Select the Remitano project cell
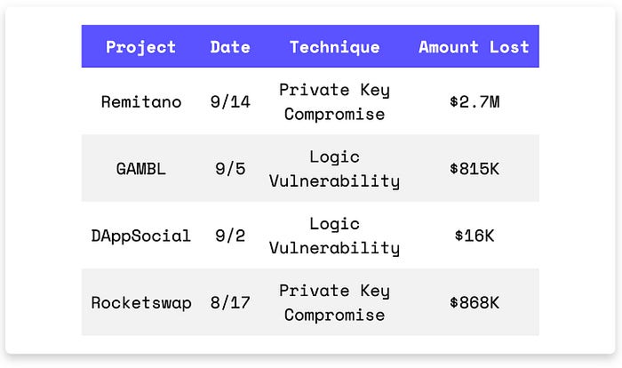The image size is (622, 368). 141,101
